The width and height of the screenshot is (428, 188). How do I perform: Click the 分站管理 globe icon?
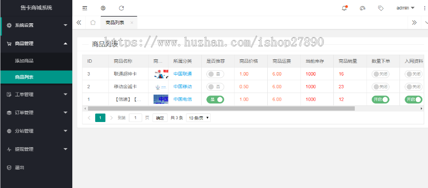pyautogui.click(x=10, y=131)
